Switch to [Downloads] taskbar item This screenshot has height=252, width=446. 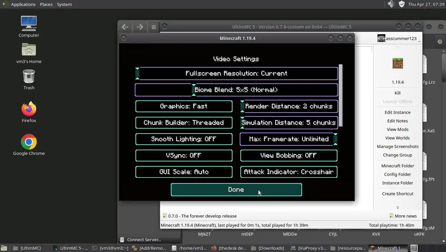click(268, 248)
